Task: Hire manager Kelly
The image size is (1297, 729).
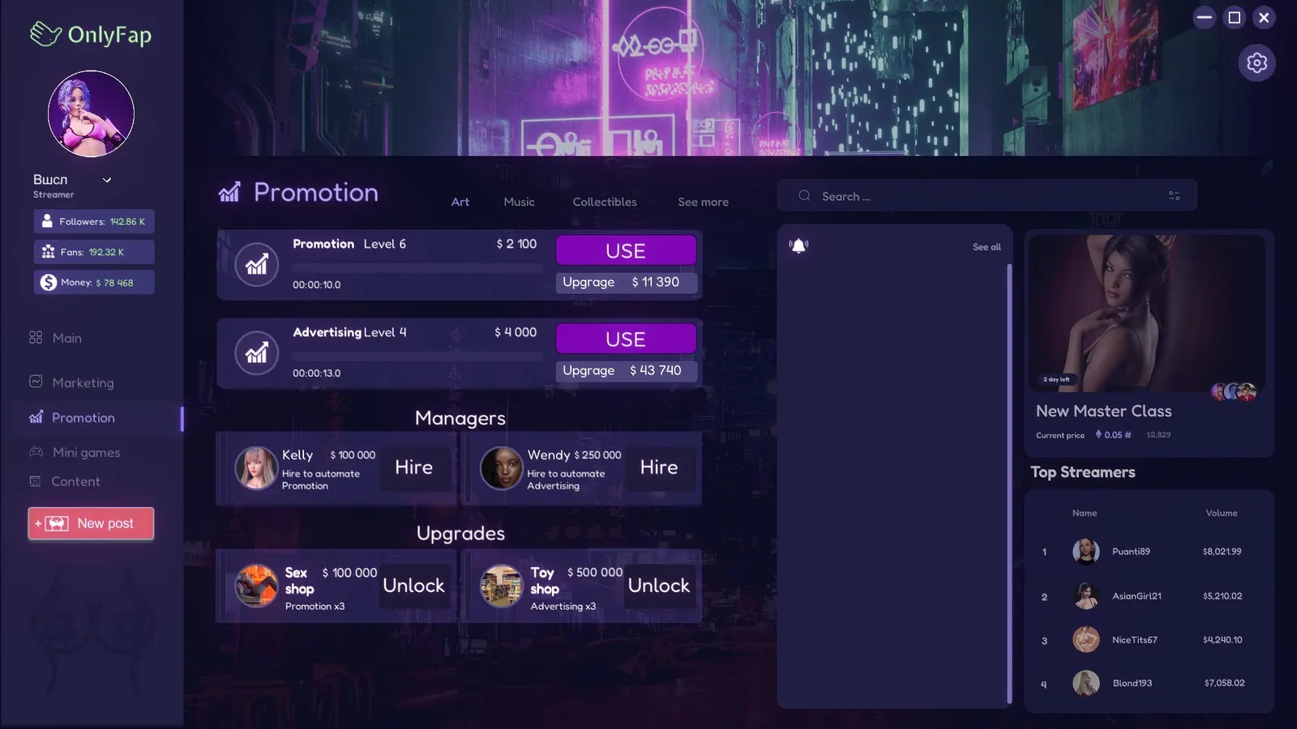Action: (414, 467)
